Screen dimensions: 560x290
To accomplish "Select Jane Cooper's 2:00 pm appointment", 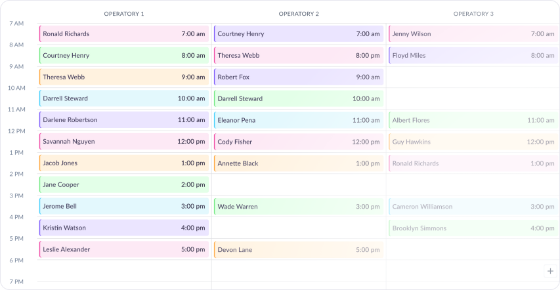I will tap(123, 185).
